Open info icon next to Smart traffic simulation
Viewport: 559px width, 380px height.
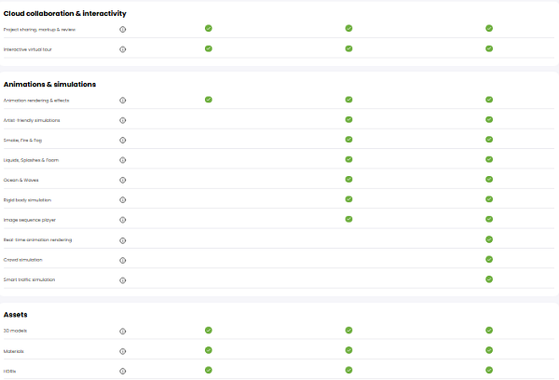[123, 280]
